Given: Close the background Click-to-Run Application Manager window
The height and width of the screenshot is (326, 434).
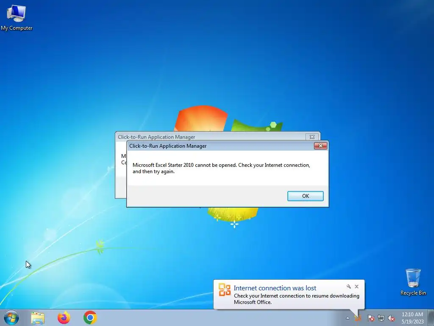Looking at the screenshot, I should tap(312, 137).
